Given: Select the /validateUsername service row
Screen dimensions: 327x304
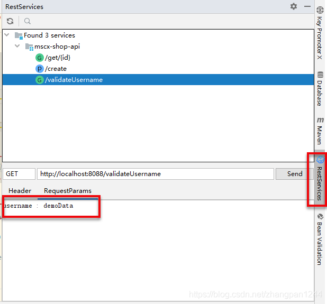Looking at the screenshot, I should (x=158, y=80).
